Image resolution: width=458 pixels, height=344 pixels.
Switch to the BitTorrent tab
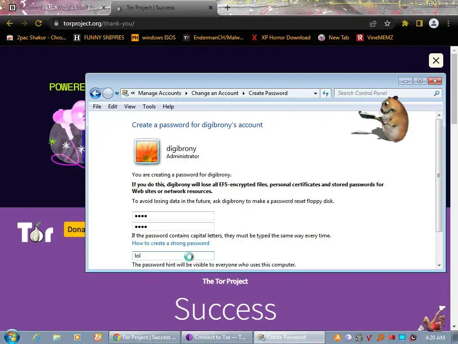55,8
